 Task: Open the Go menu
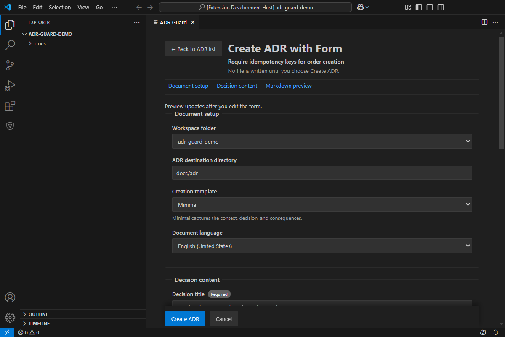(99, 7)
